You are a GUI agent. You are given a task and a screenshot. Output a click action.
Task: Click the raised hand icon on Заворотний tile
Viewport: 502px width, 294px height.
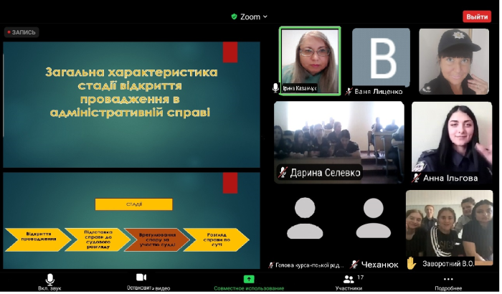412,262
